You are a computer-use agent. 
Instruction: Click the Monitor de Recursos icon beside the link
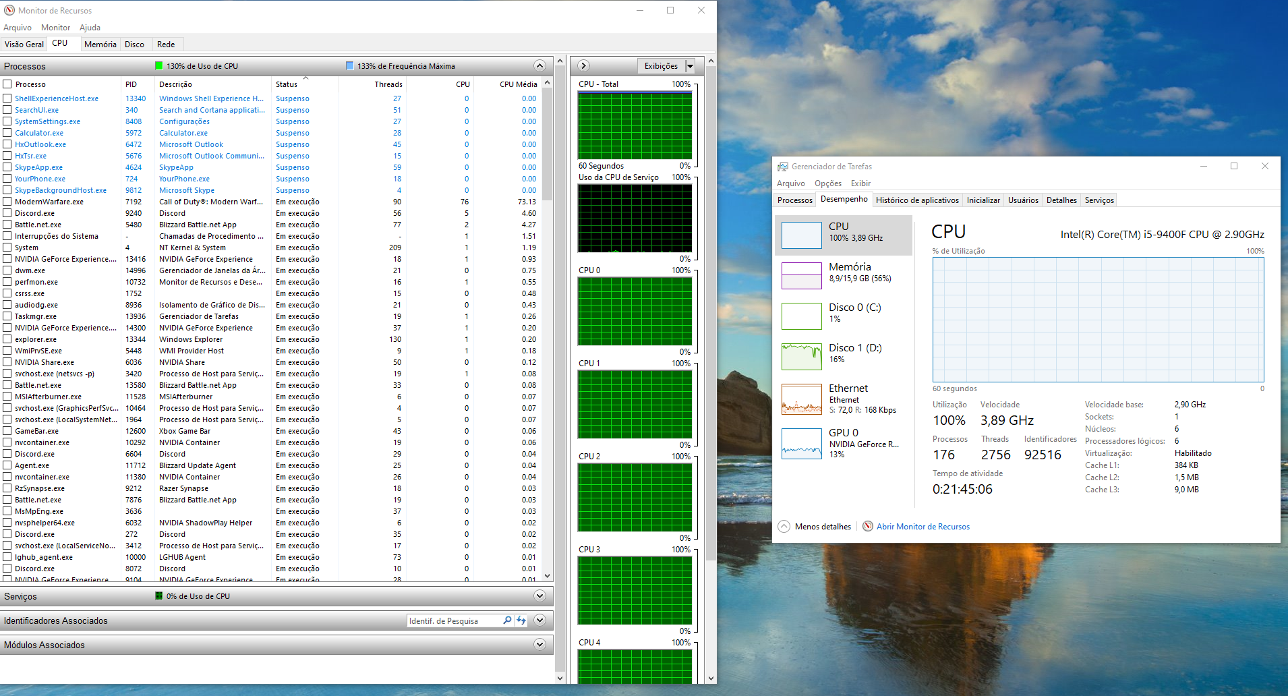pyautogui.click(x=868, y=526)
